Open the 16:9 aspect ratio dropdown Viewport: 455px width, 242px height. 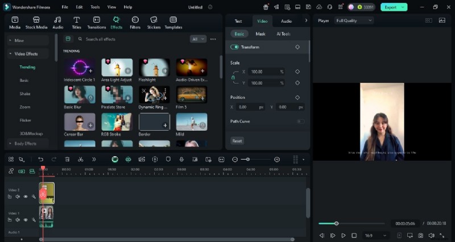[x=376, y=235]
